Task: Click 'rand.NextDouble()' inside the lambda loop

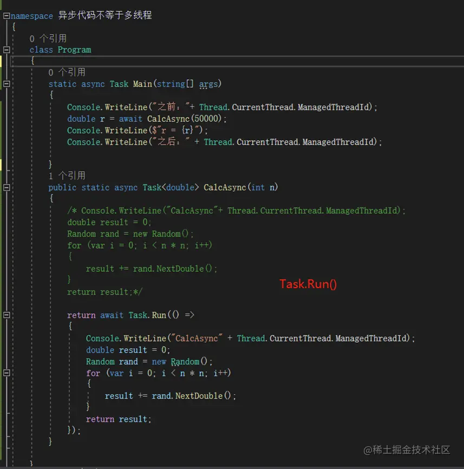Action: (x=191, y=396)
